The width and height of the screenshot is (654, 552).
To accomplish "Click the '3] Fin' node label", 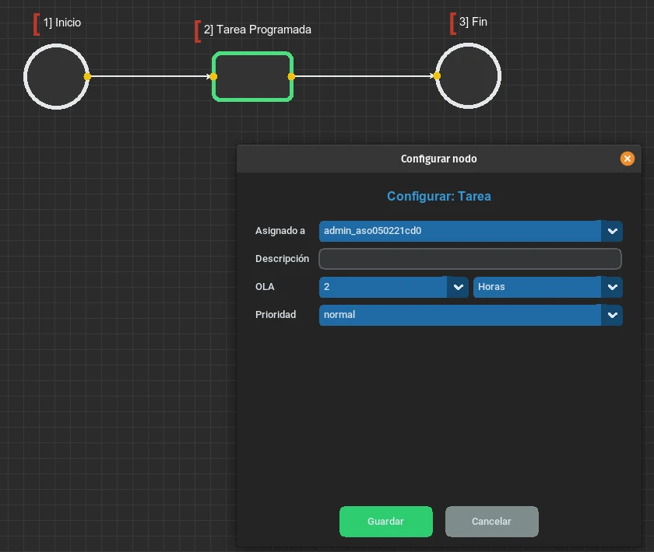I will 473,22.
